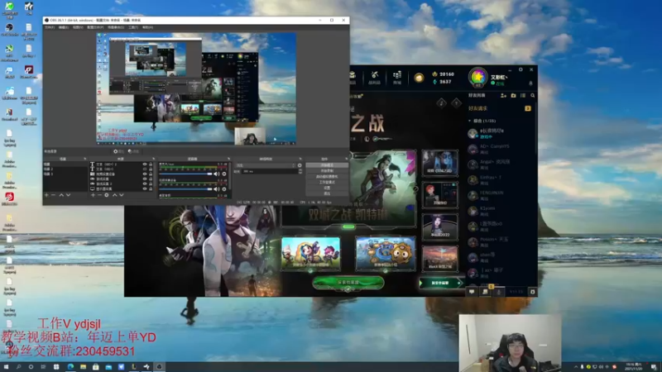Move selected OBS source down
Screen dimensions: 662x372
point(122,195)
